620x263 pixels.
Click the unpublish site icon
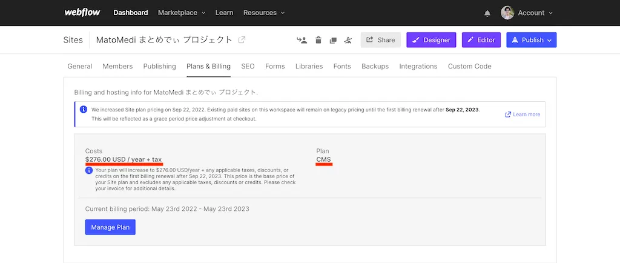[348, 40]
